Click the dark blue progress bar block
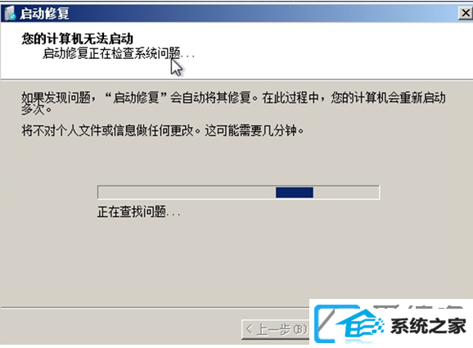 pyautogui.click(x=295, y=192)
